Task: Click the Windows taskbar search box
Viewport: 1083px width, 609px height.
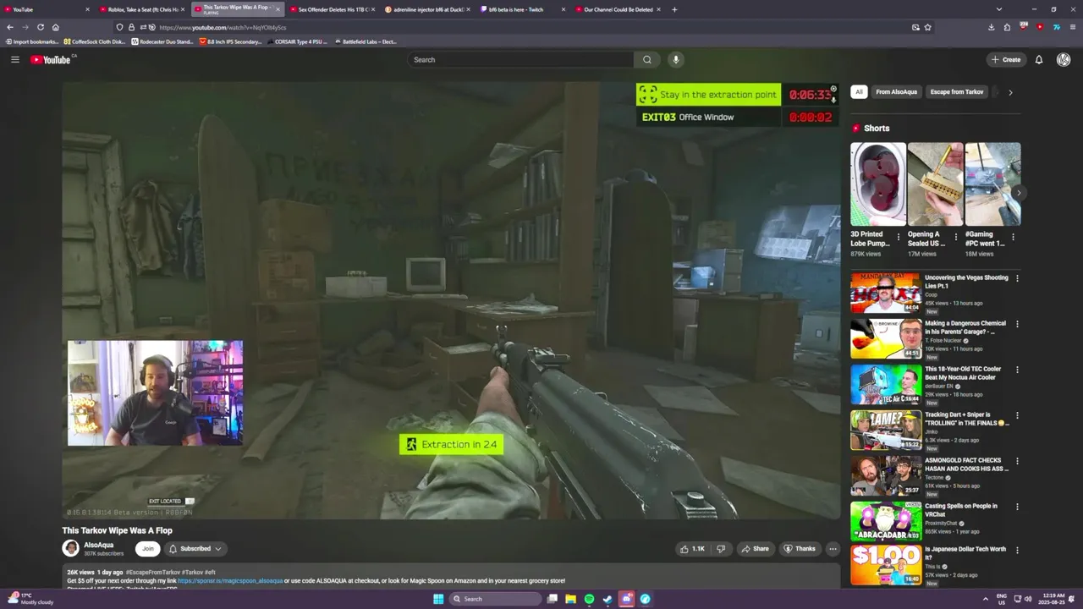Action: pos(495,599)
